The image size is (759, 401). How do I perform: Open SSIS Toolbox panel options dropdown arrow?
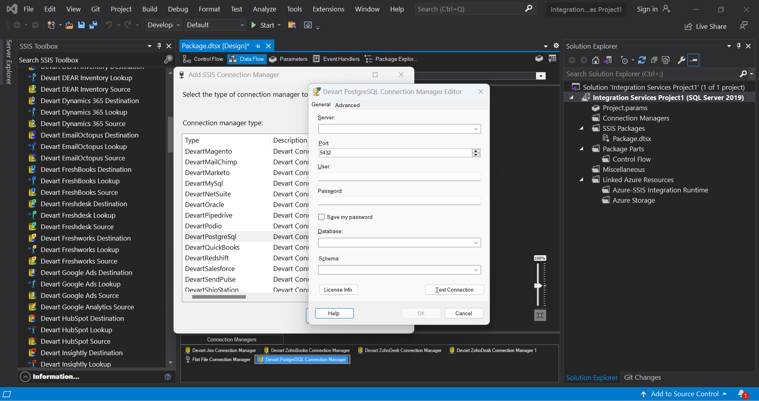[x=149, y=46]
